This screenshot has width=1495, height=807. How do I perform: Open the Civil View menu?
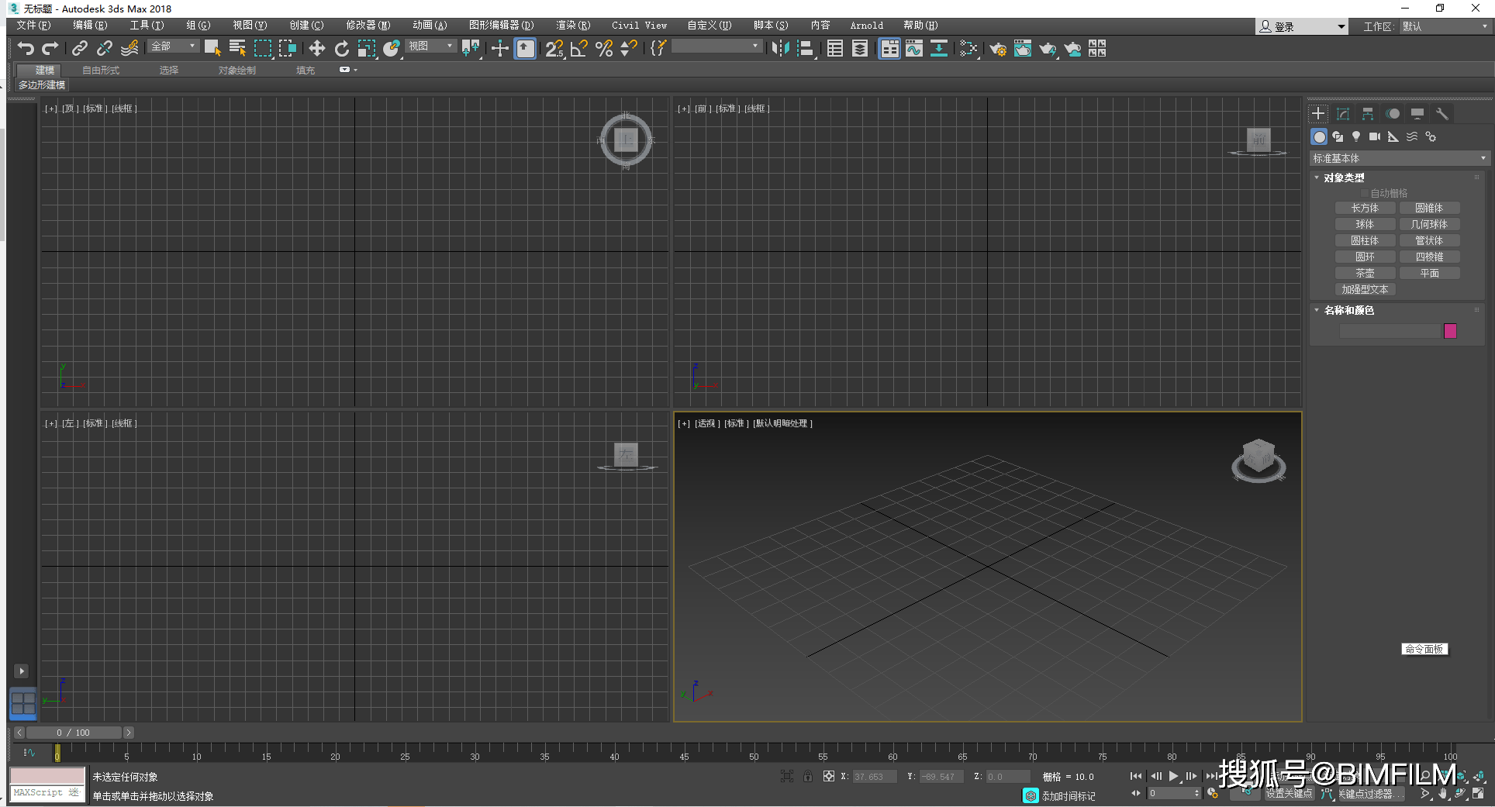point(639,26)
